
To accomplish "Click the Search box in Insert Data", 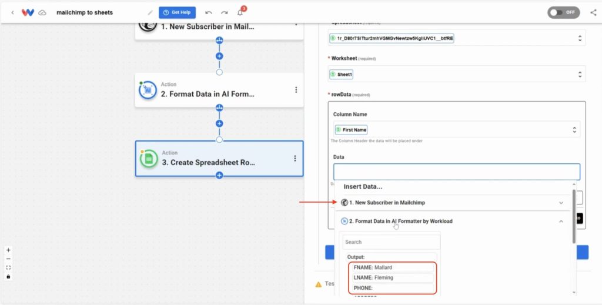I will (391, 242).
